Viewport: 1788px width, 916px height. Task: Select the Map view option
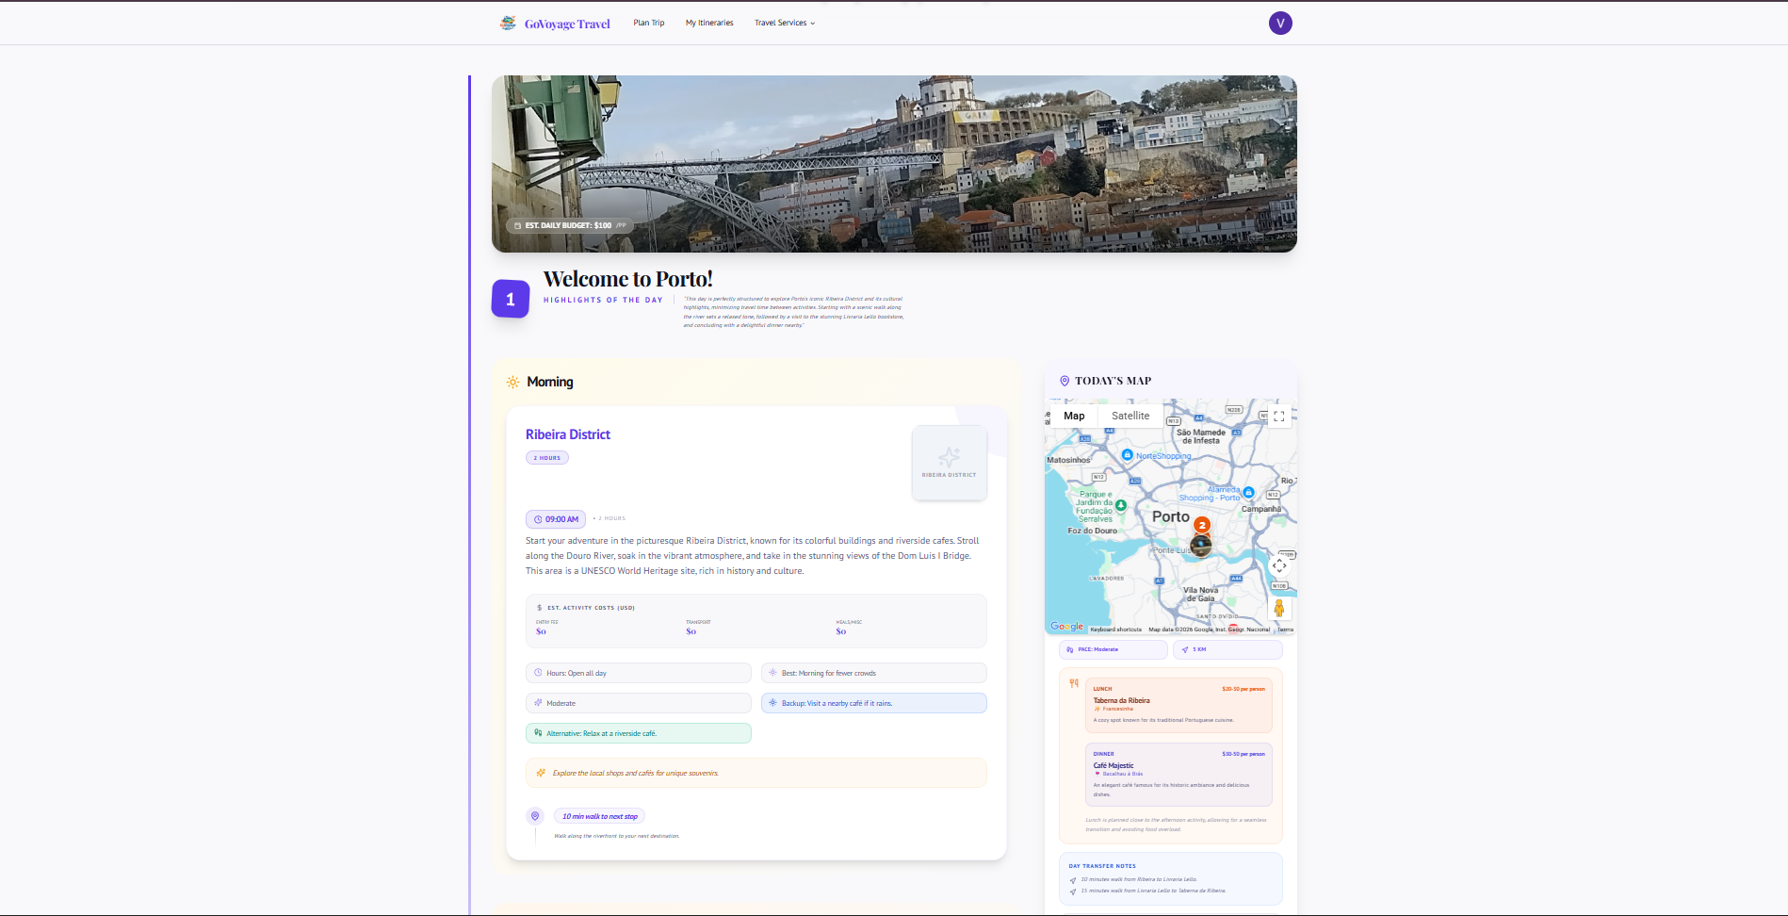pos(1073,416)
